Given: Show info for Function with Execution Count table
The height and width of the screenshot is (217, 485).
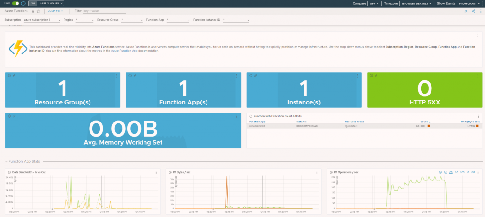Looking at the screenshot, I should (251, 116).
